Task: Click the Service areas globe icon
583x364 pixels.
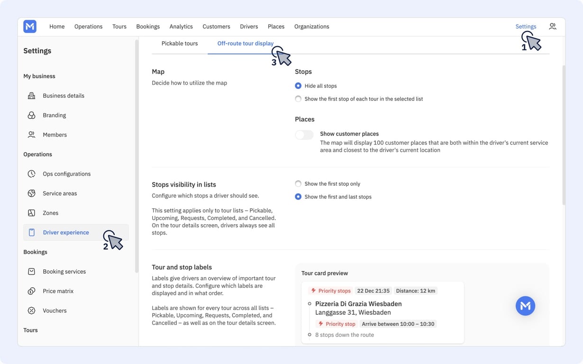Action: tap(32, 193)
